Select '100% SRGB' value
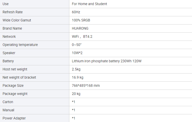The width and height of the screenshot is (192, 122). coord(81,20)
